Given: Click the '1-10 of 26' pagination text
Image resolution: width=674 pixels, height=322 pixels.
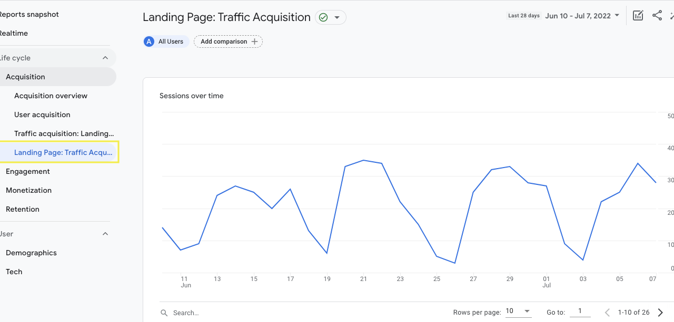Looking at the screenshot, I should (634, 313).
